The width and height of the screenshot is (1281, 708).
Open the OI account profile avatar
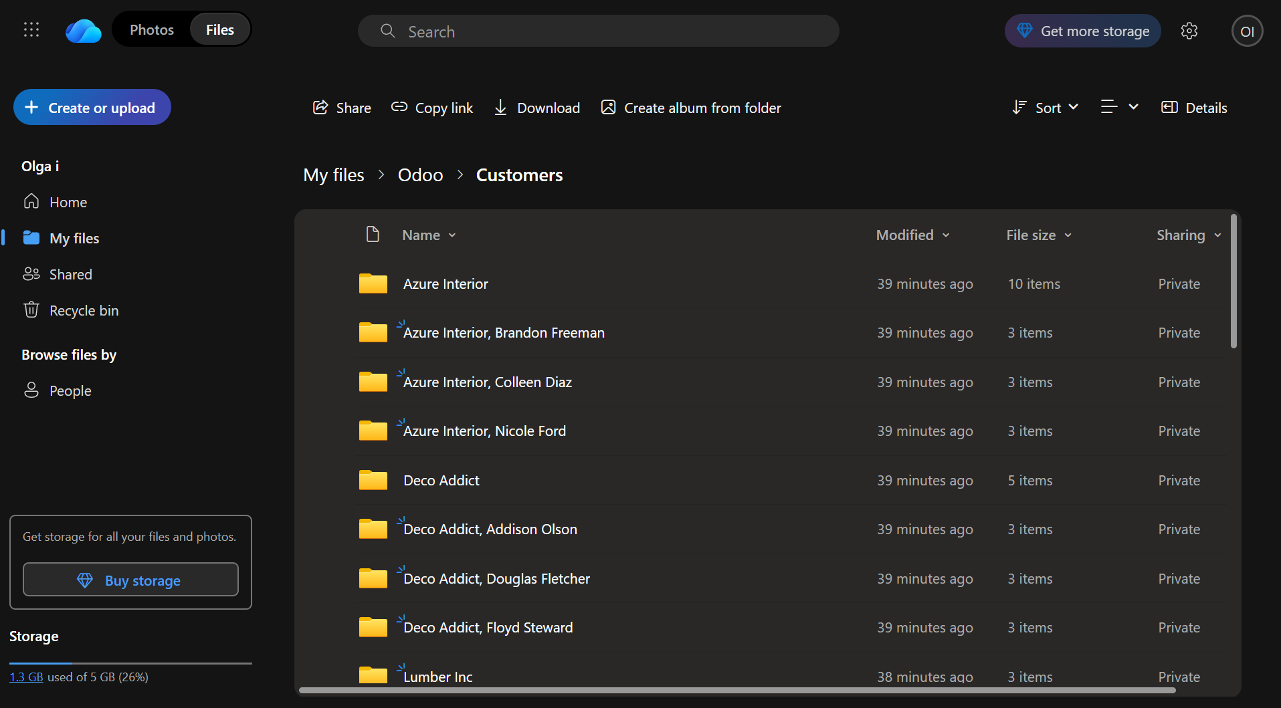1247,31
